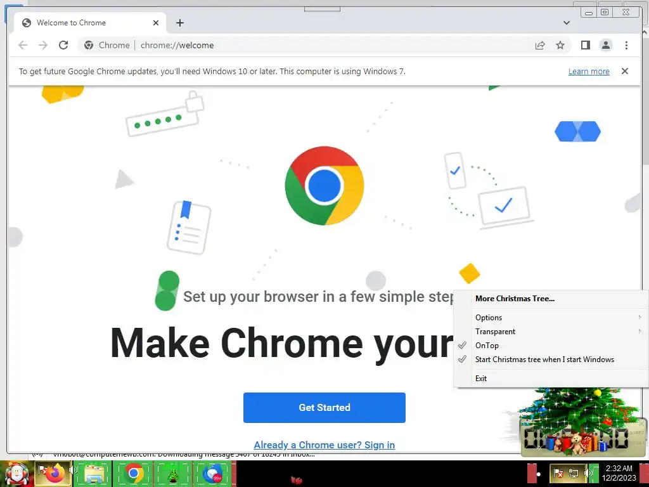The height and width of the screenshot is (487, 649).
Task: Click the Christmas tree desktop widget
Action: point(579,422)
